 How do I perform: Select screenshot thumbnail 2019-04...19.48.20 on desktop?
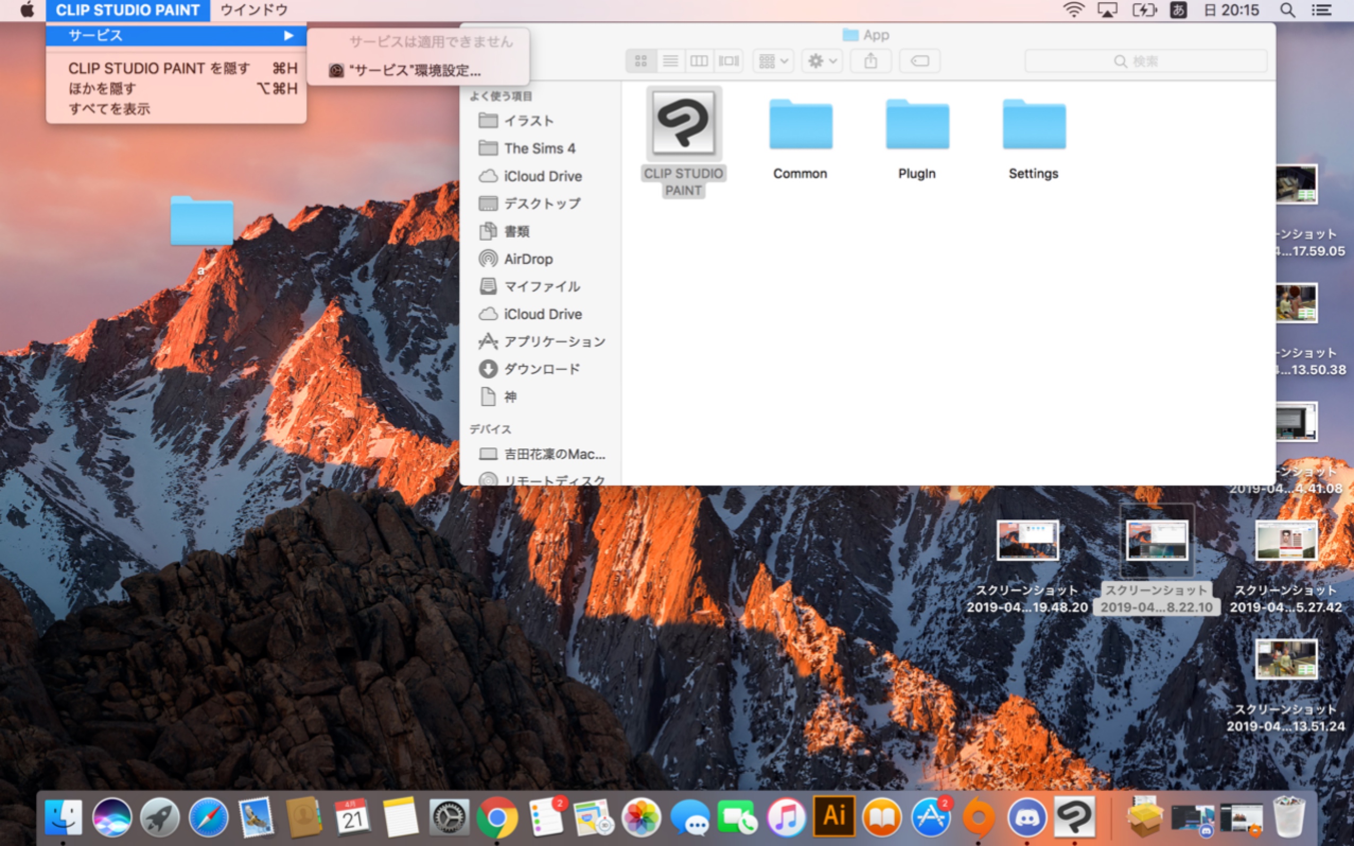[1027, 540]
